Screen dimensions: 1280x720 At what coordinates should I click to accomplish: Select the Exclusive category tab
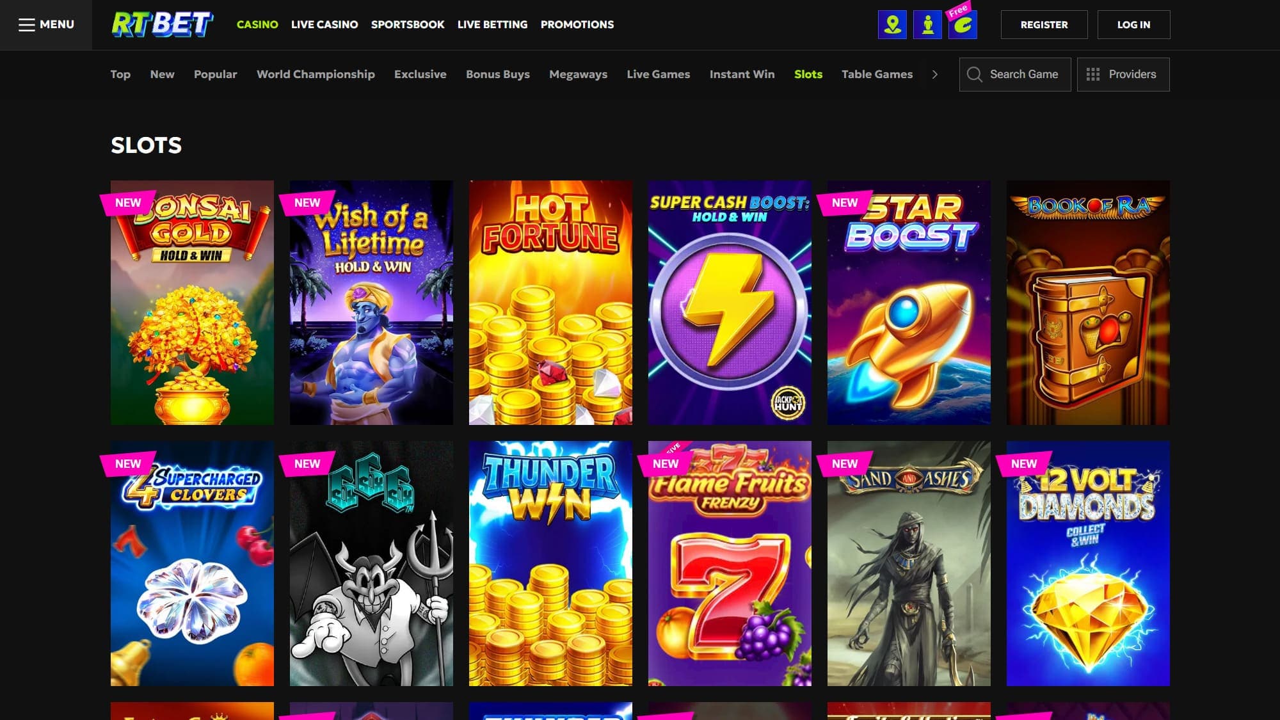click(x=420, y=74)
